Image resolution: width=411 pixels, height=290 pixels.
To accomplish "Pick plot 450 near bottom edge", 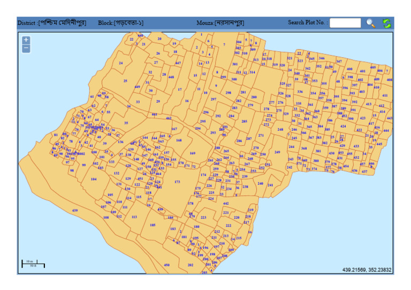I will 166,264.
